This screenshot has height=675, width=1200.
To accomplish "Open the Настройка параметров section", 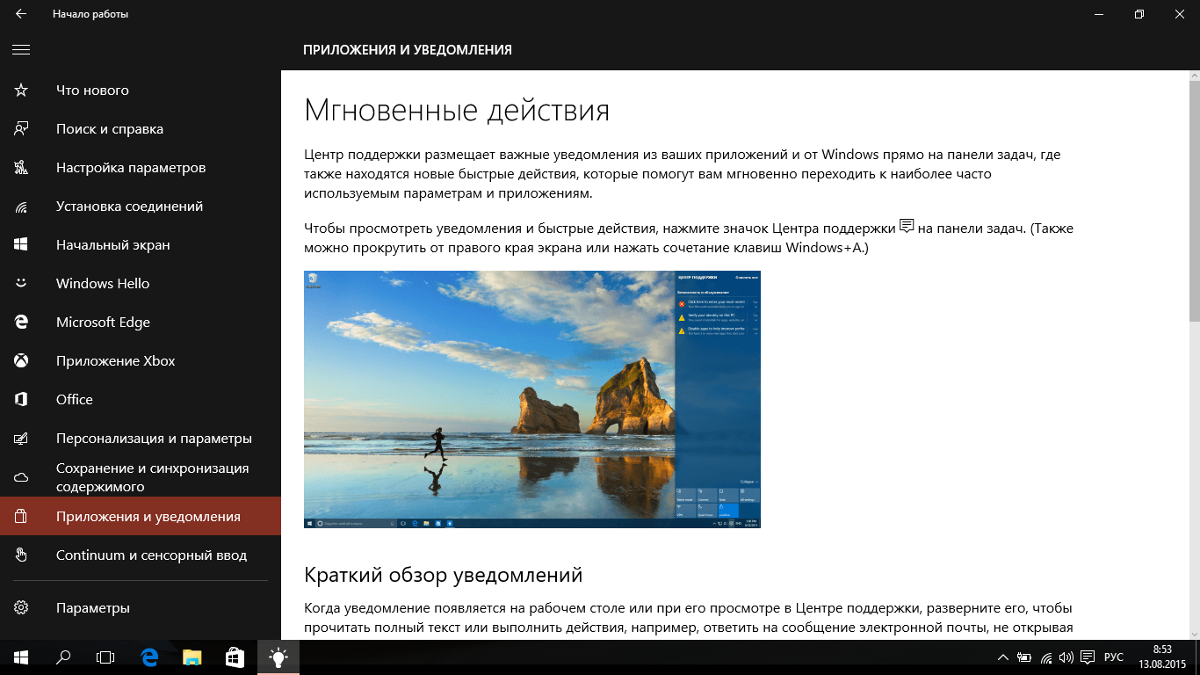I will point(141,168).
